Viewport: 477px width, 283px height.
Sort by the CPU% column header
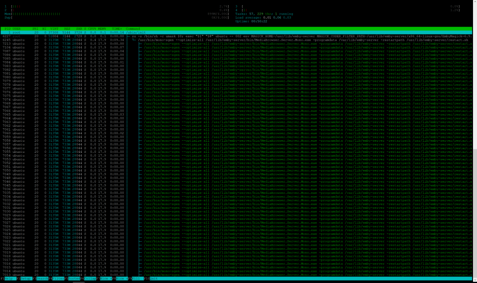(91, 29)
